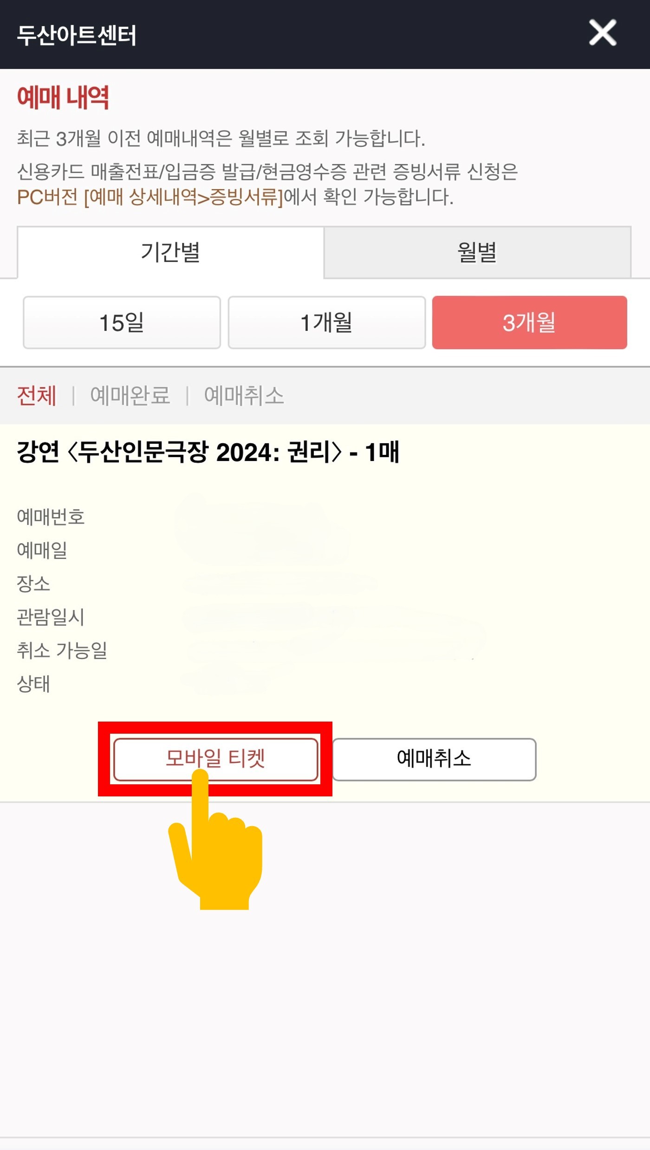Click the 예매 내역 red heading
This screenshot has width=650, height=1150.
[63, 98]
